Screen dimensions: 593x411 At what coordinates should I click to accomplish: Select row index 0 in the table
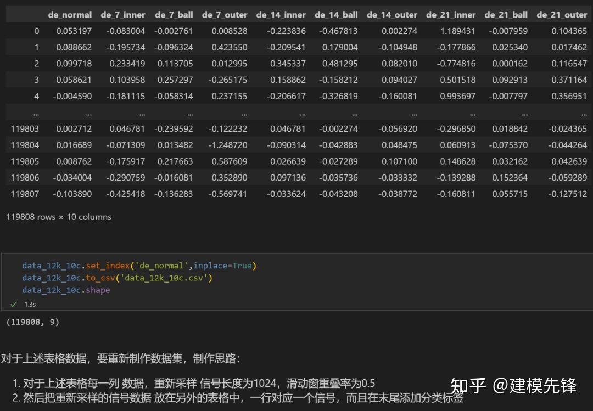pyautogui.click(x=36, y=31)
